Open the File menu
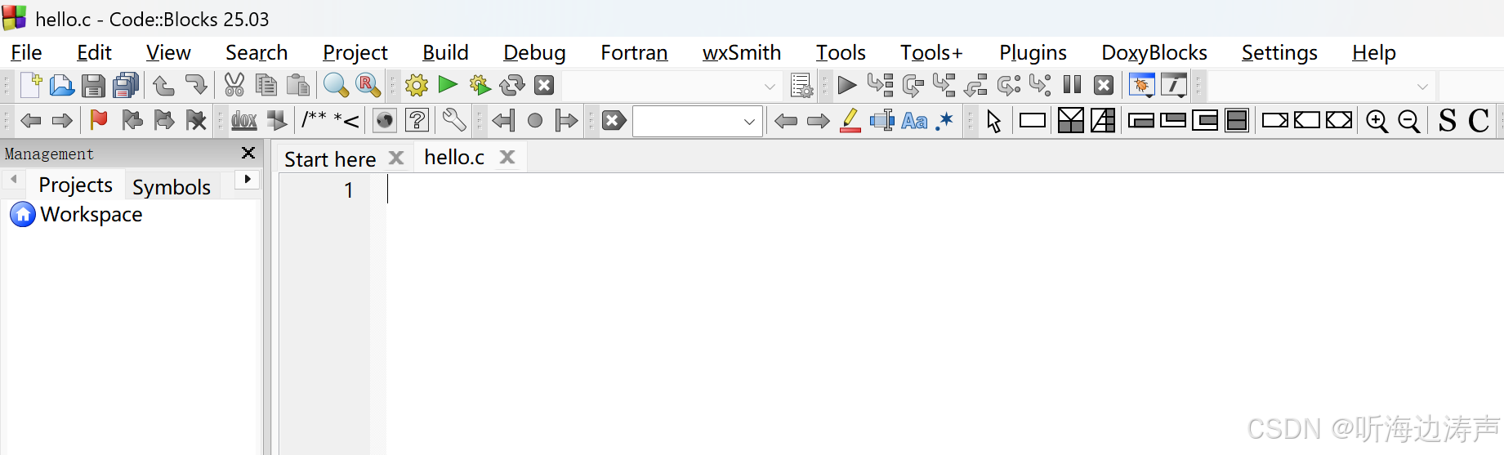This screenshot has height=455, width=1504. tap(26, 52)
